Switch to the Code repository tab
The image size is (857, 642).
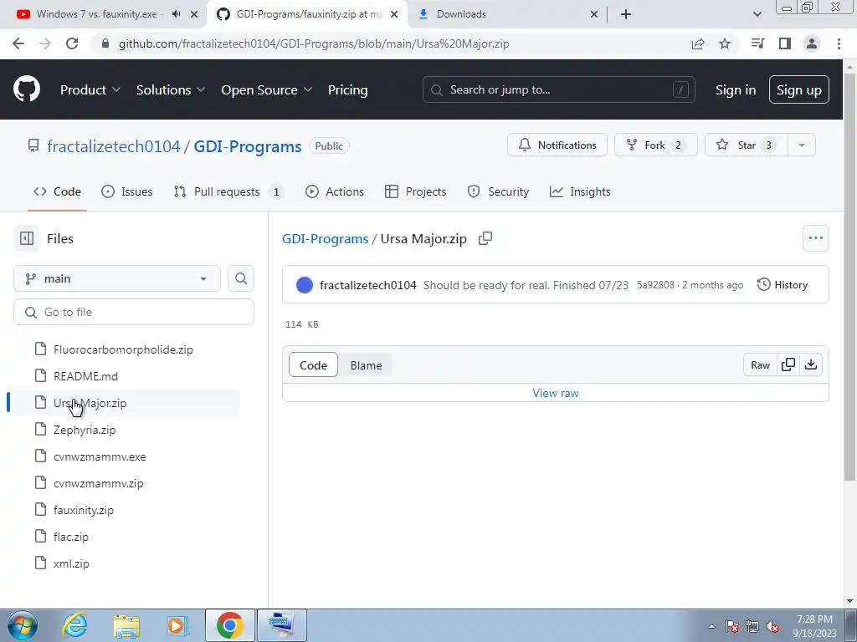(x=58, y=191)
